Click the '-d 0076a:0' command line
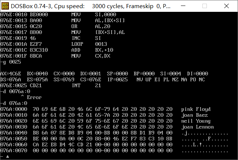The height and width of the screenshot is (160, 238). 15,91
